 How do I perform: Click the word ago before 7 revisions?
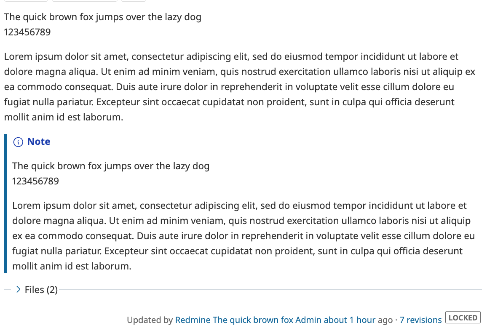coord(385,320)
